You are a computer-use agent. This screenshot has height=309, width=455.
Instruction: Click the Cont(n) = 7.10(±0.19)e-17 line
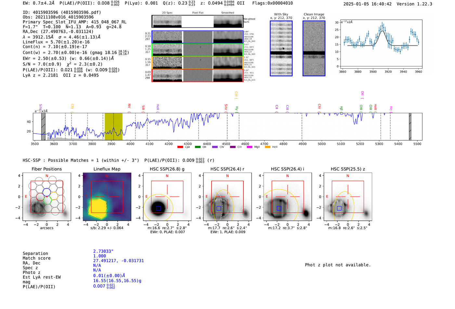pyautogui.click(x=55, y=47)
